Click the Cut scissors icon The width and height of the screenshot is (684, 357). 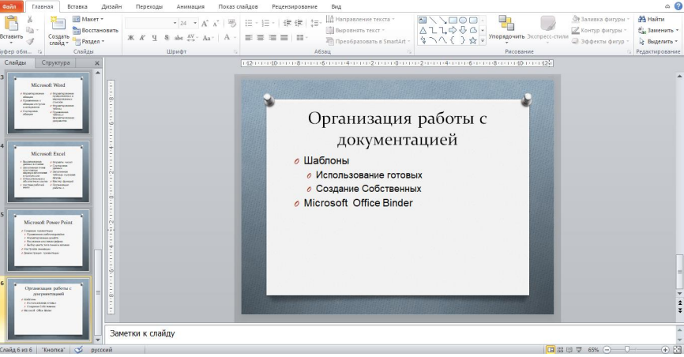point(30,18)
